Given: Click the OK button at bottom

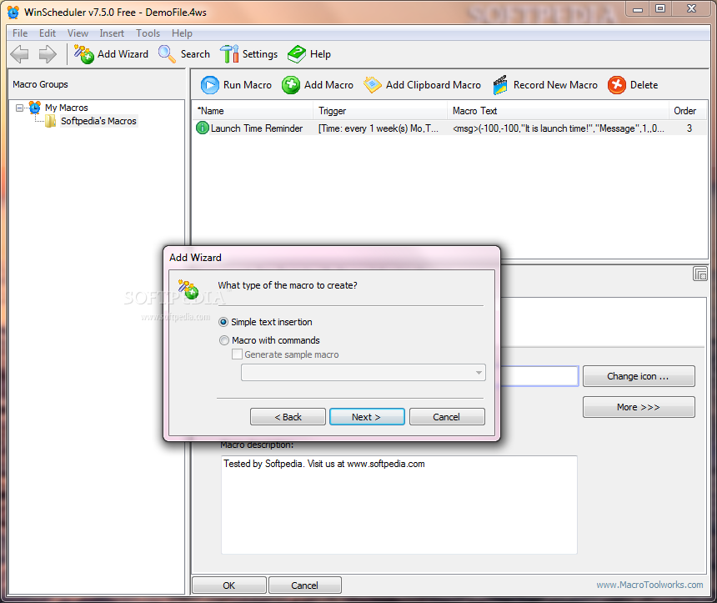Looking at the screenshot, I should point(229,585).
